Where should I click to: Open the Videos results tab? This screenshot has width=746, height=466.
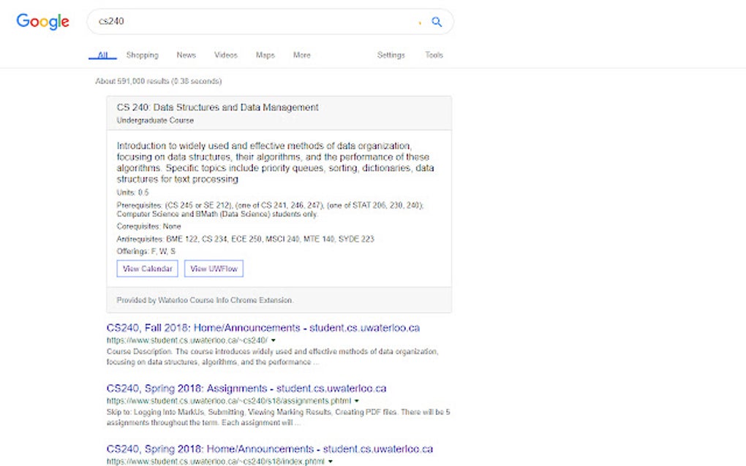(x=226, y=55)
